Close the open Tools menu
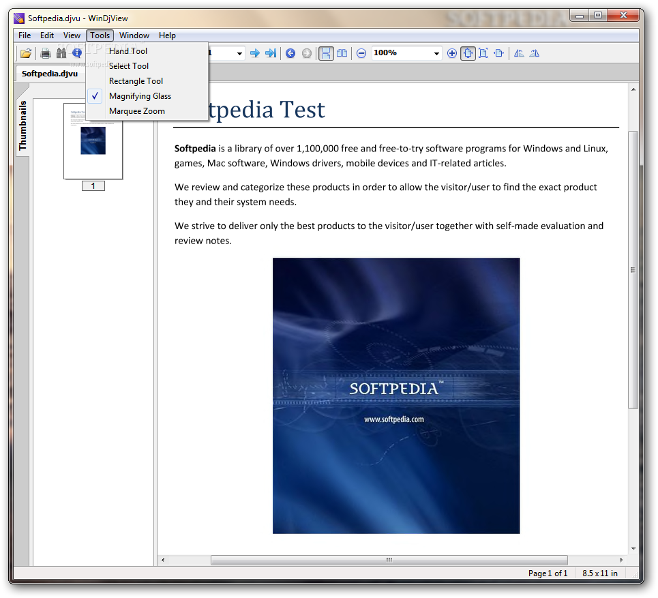The height and width of the screenshot is (598, 658). click(100, 35)
